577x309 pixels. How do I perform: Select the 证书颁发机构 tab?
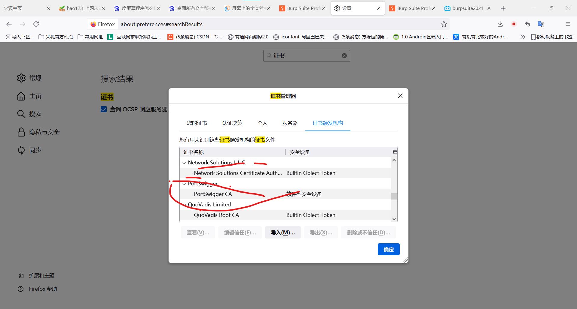(328, 123)
